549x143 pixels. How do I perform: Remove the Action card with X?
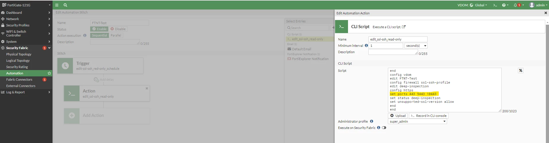click(x=147, y=88)
